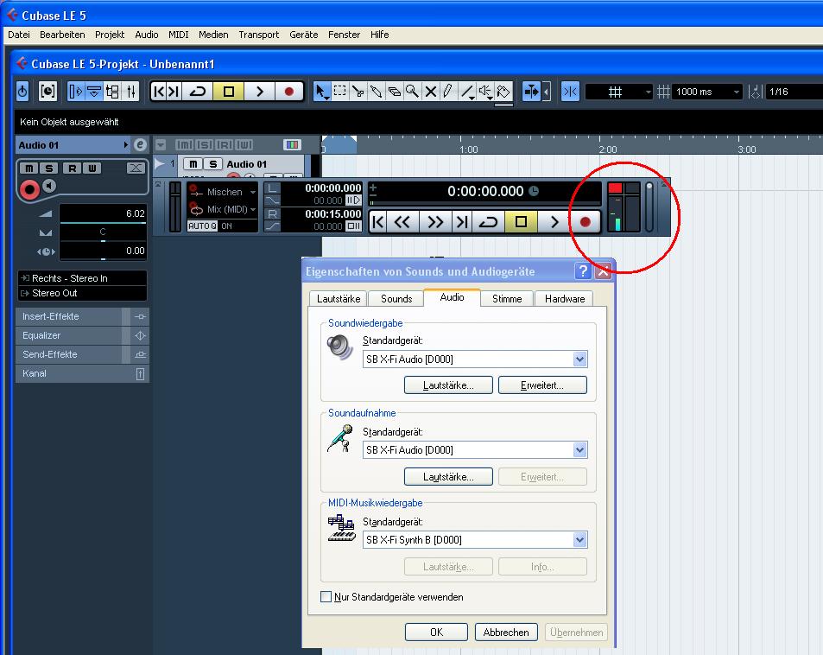This screenshot has width=823, height=655.
Task: Show the Inspector panel
Action: 76,92
